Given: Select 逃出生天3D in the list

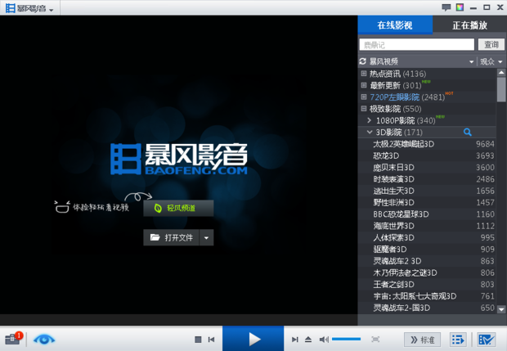Looking at the screenshot, I should click(427, 191).
